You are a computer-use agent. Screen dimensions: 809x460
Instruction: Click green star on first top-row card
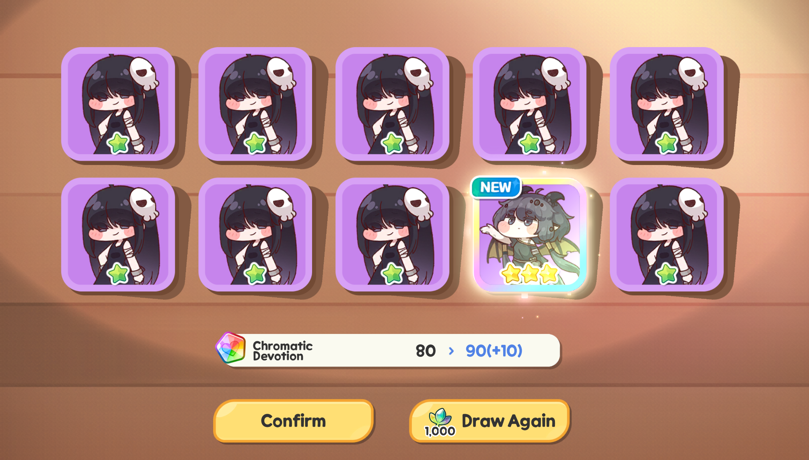118,143
